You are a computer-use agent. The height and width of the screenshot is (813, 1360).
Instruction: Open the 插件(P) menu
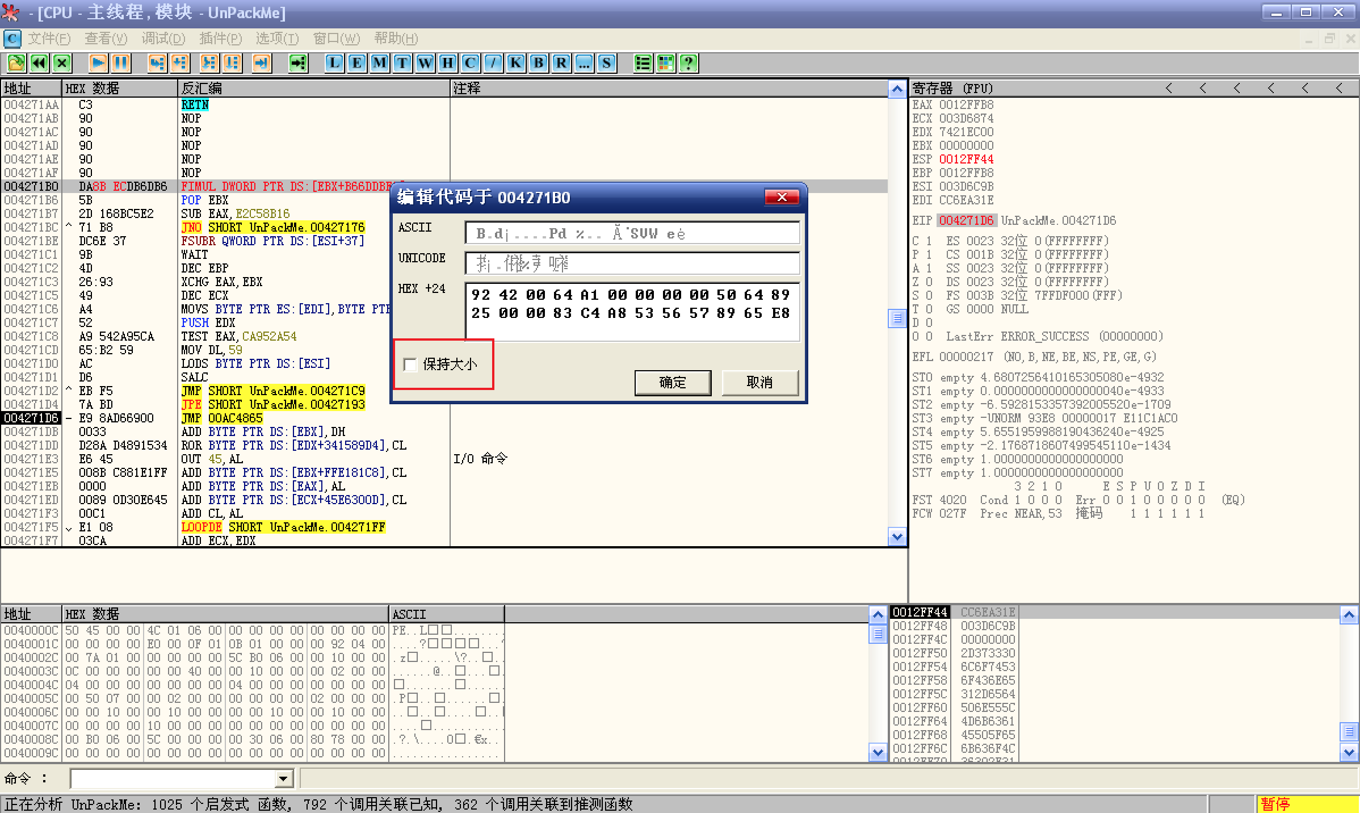[220, 39]
